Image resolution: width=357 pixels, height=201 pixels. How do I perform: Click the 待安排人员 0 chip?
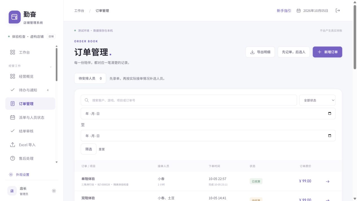(x=90, y=78)
